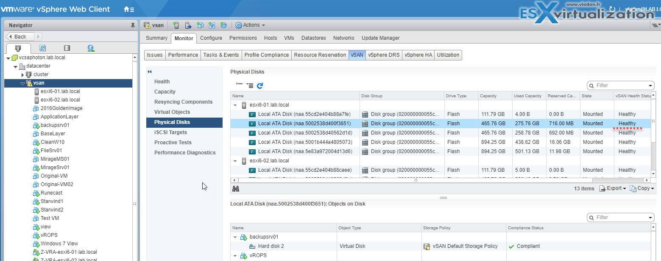Open the Actions dropdown menu

tap(250, 25)
